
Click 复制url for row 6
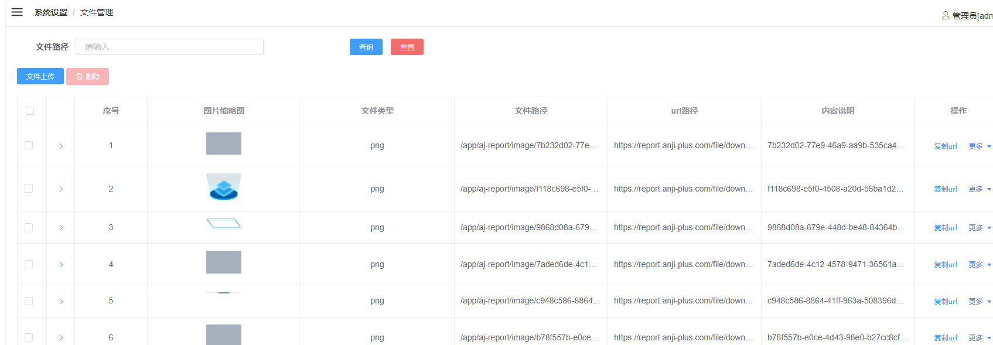pyautogui.click(x=946, y=338)
